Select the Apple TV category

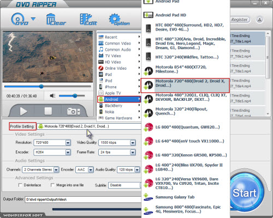(119, 93)
